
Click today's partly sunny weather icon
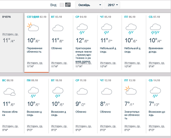(x=33, y=27)
